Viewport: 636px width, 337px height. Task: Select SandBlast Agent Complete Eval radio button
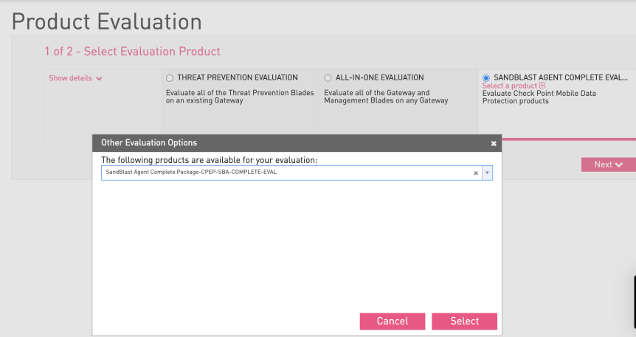pos(486,78)
